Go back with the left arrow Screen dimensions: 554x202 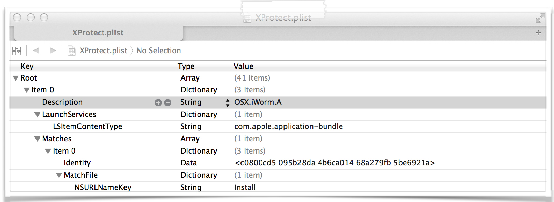coord(36,50)
